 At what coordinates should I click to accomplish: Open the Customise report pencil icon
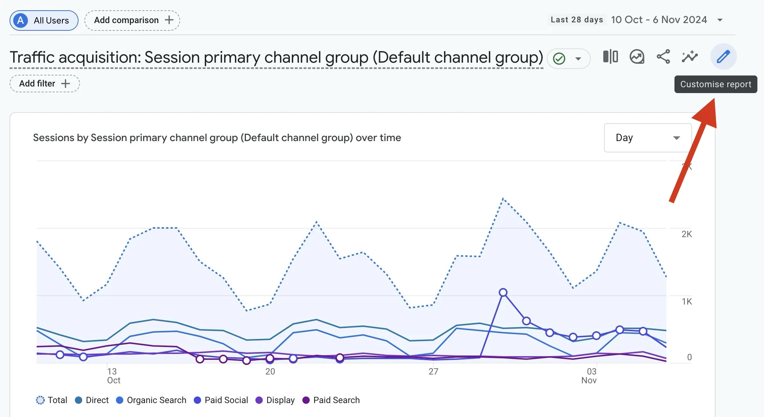coord(723,57)
